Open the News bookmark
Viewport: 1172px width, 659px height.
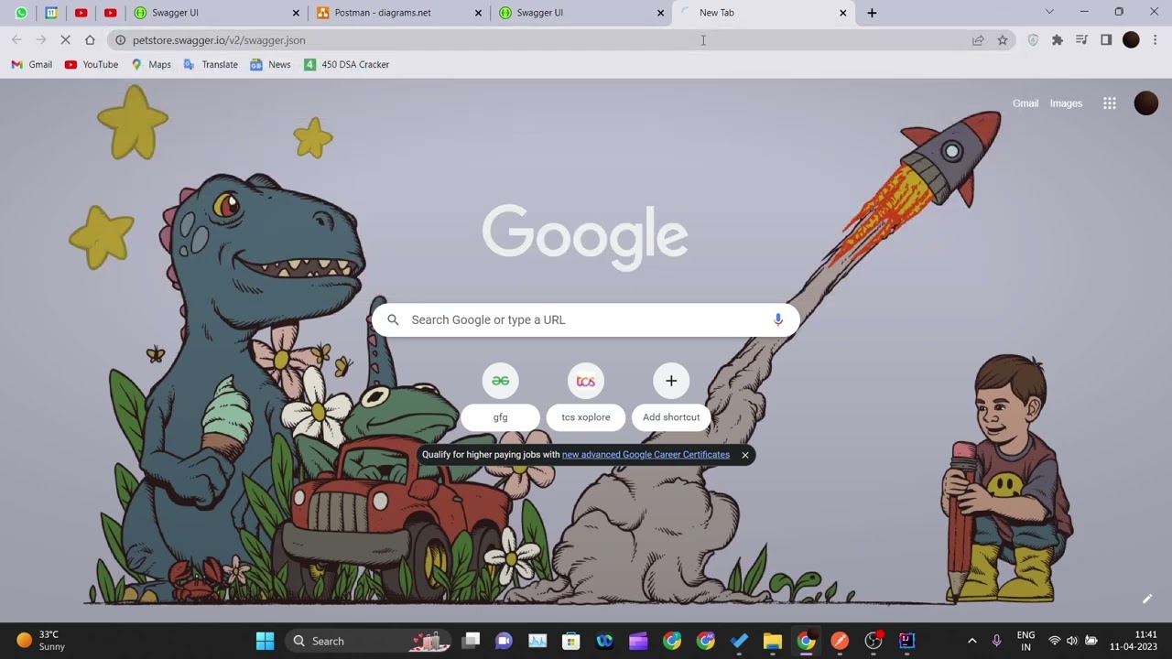(270, 65)
